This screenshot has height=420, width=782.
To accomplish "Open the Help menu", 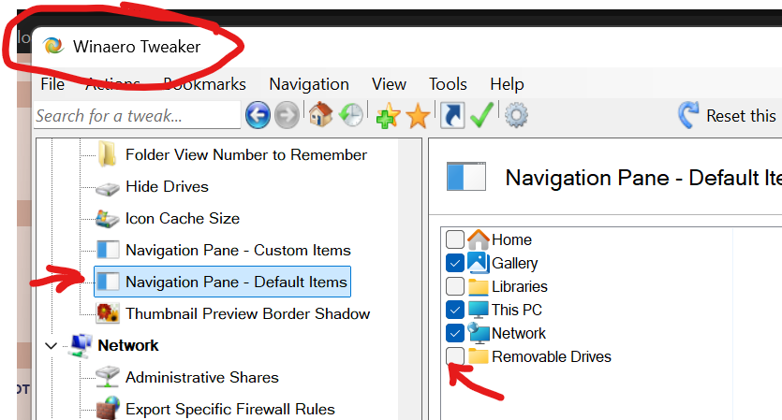I will (x=507, y=84).
